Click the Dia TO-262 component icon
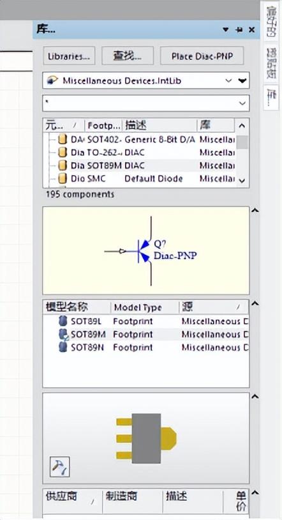Viewport: 282px width, 520px height. pos(62,153)
